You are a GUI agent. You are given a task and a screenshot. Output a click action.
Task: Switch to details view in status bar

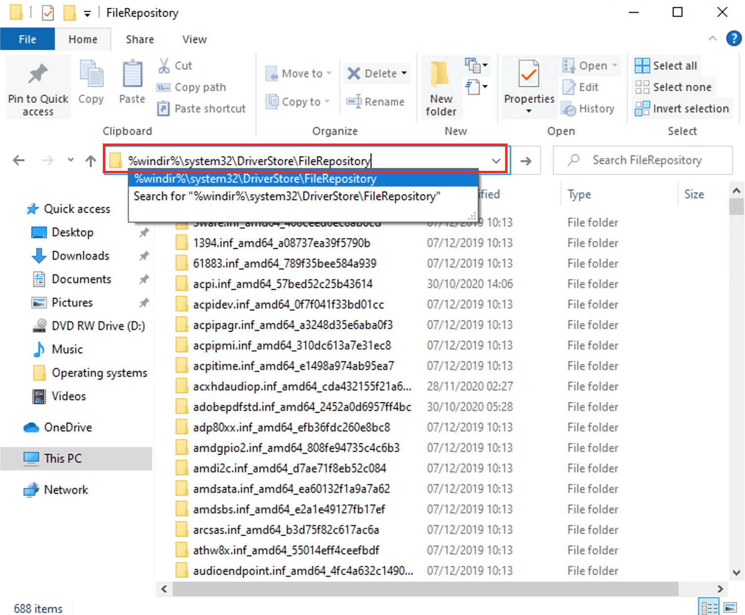point(709,606)
